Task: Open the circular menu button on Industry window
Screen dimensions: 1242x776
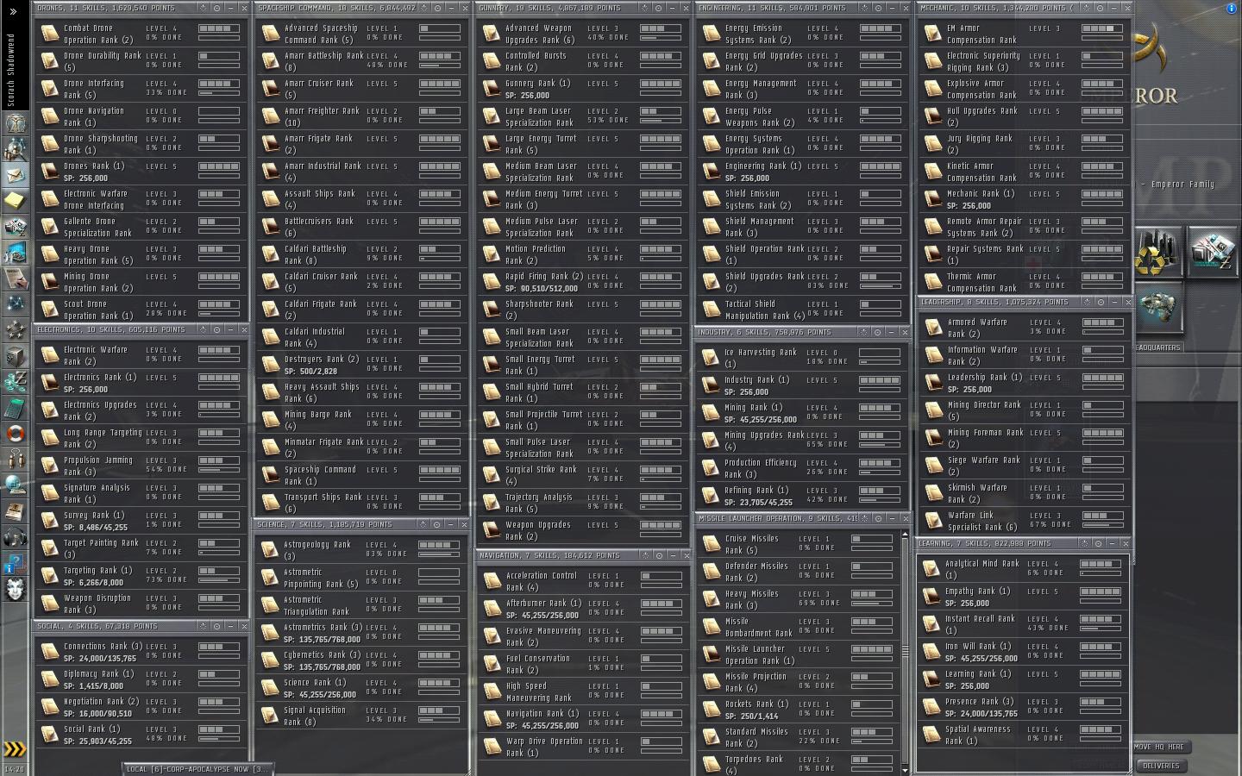Action: (x=877, y=332)
